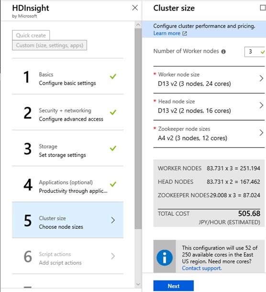
Task: Click the vertical scrollbar thumb in the HDInsight blade
Action: pos(138,128)
